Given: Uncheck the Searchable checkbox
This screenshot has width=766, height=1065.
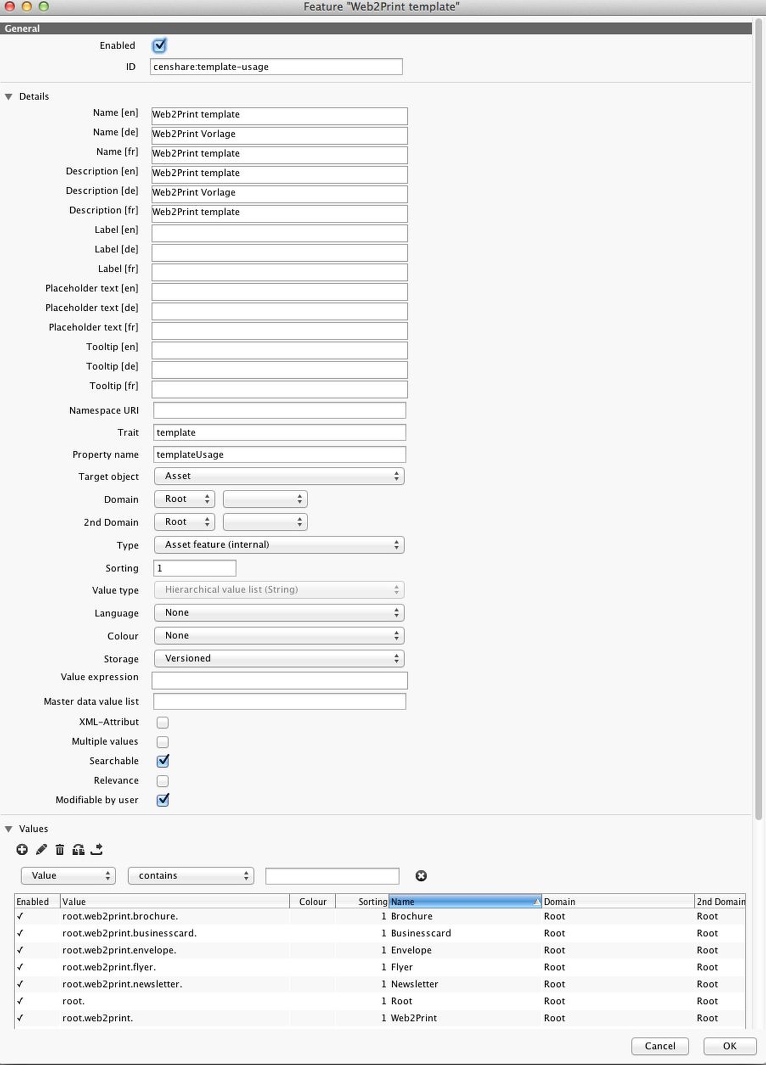Looking at the screenshot, I should (163, 761).
